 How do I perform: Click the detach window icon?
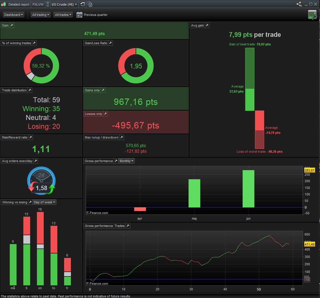[83, 4]
